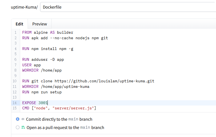
Task: Switch to the Preview tab
Action: coord(39,24)
